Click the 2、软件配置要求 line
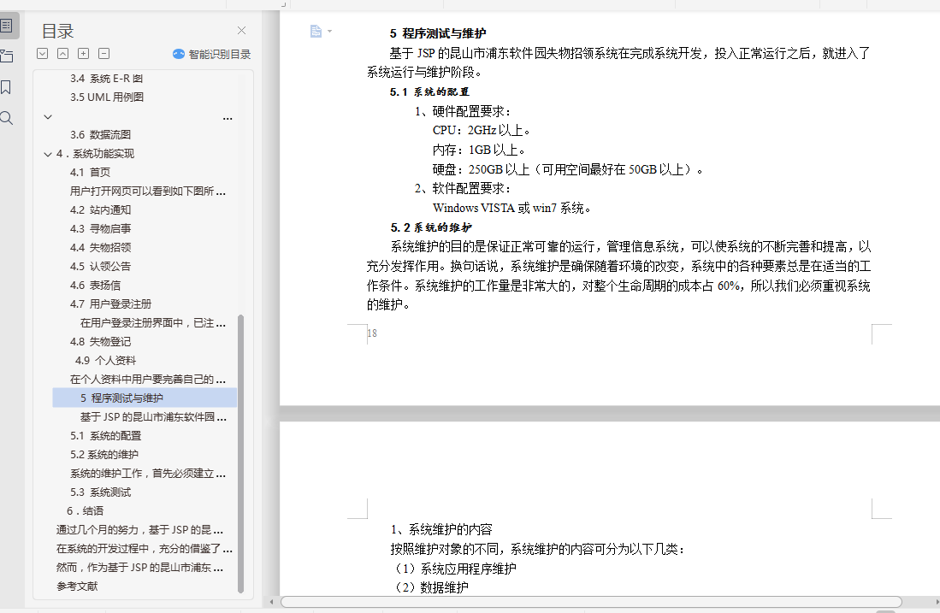Screen dimensions: 940x613 [462, 189]
